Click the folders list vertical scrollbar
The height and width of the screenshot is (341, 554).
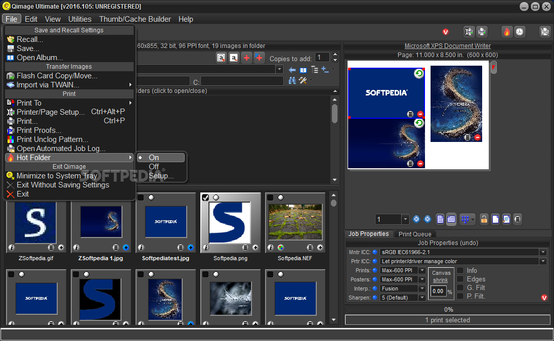(334, 139)
